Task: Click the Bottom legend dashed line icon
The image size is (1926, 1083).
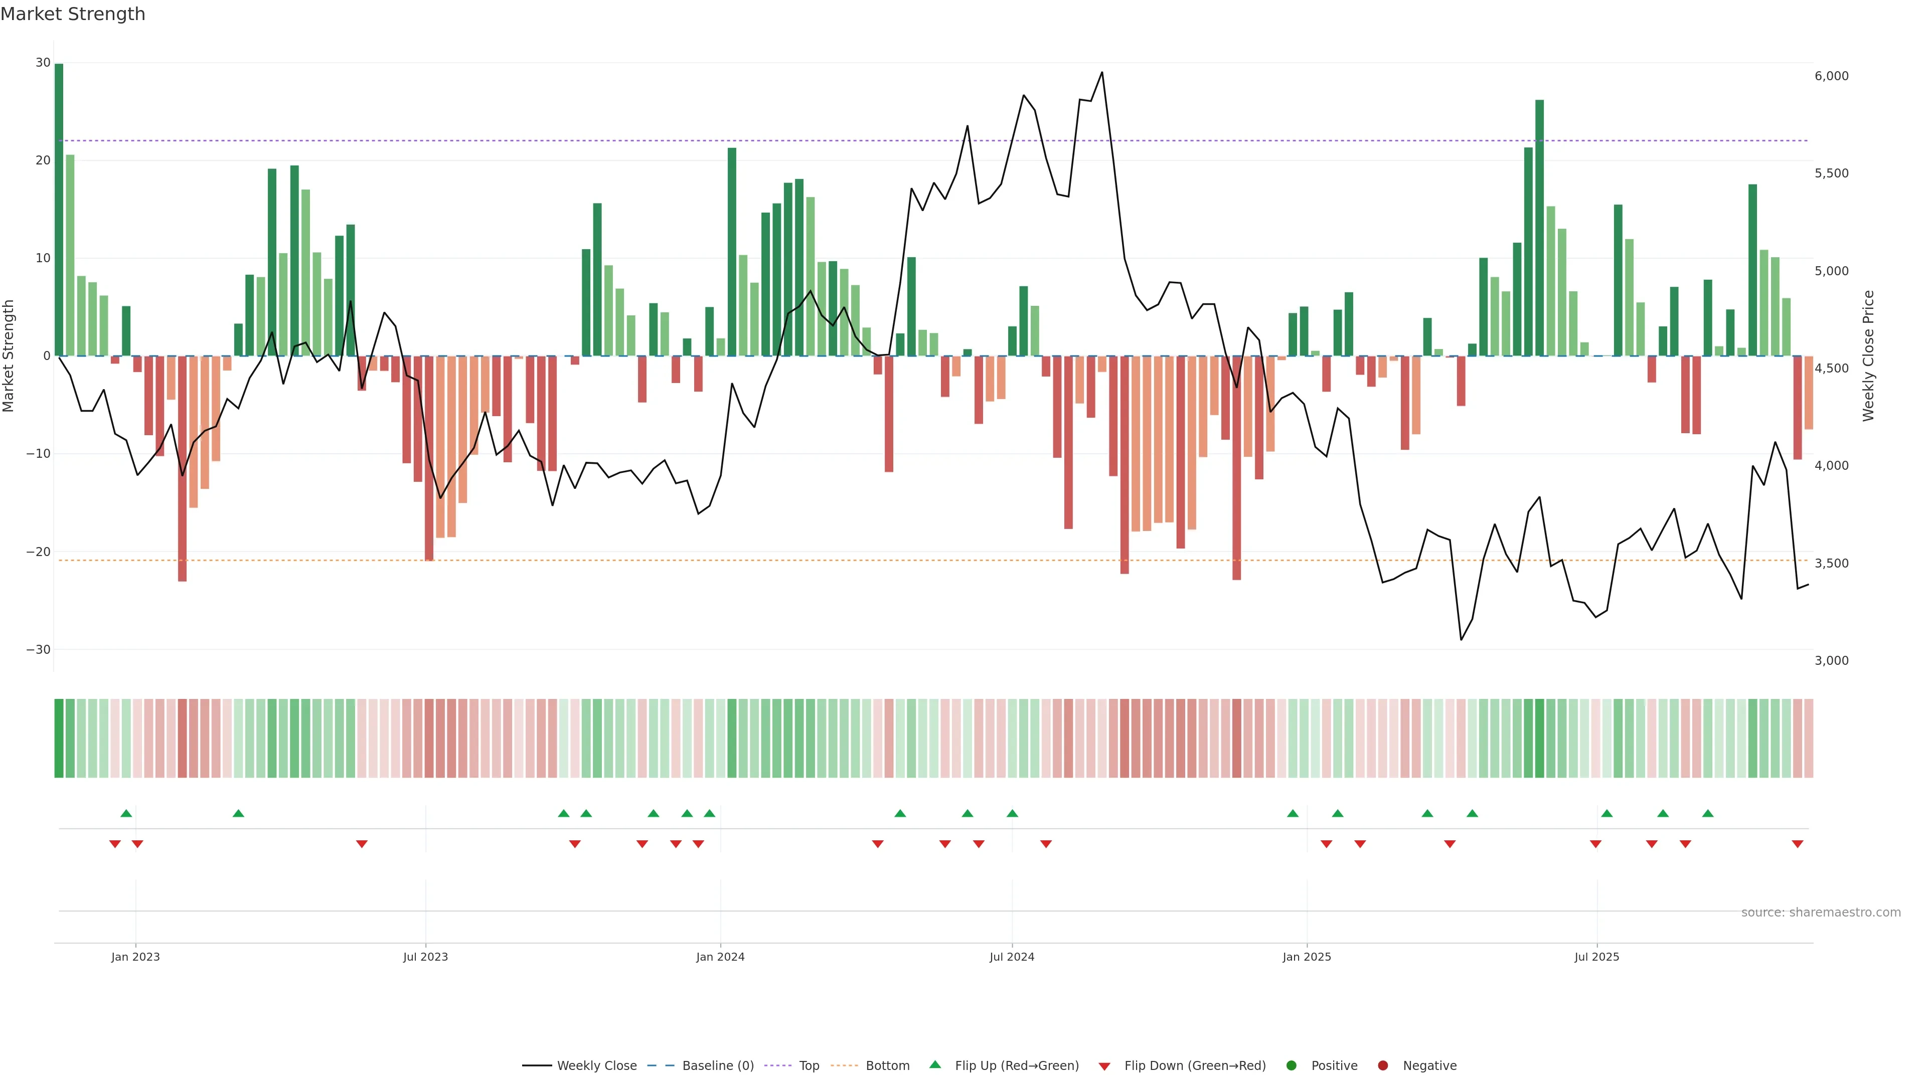Action: click(x=844, y=1065)
